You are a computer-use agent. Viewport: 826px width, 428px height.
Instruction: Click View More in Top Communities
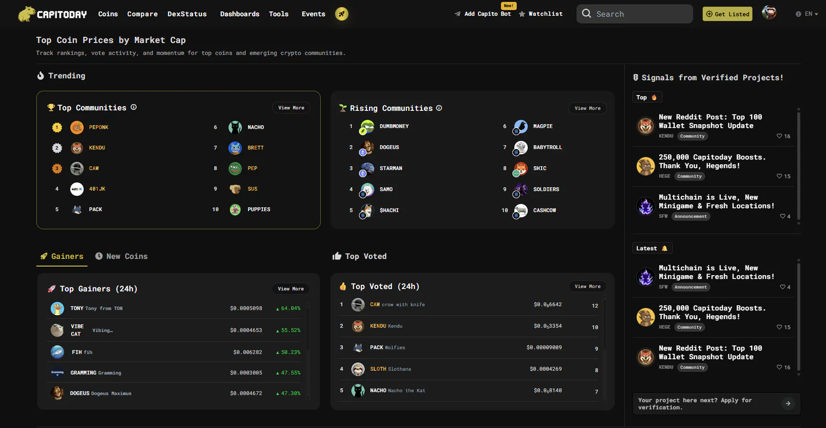tap(291, 108)
